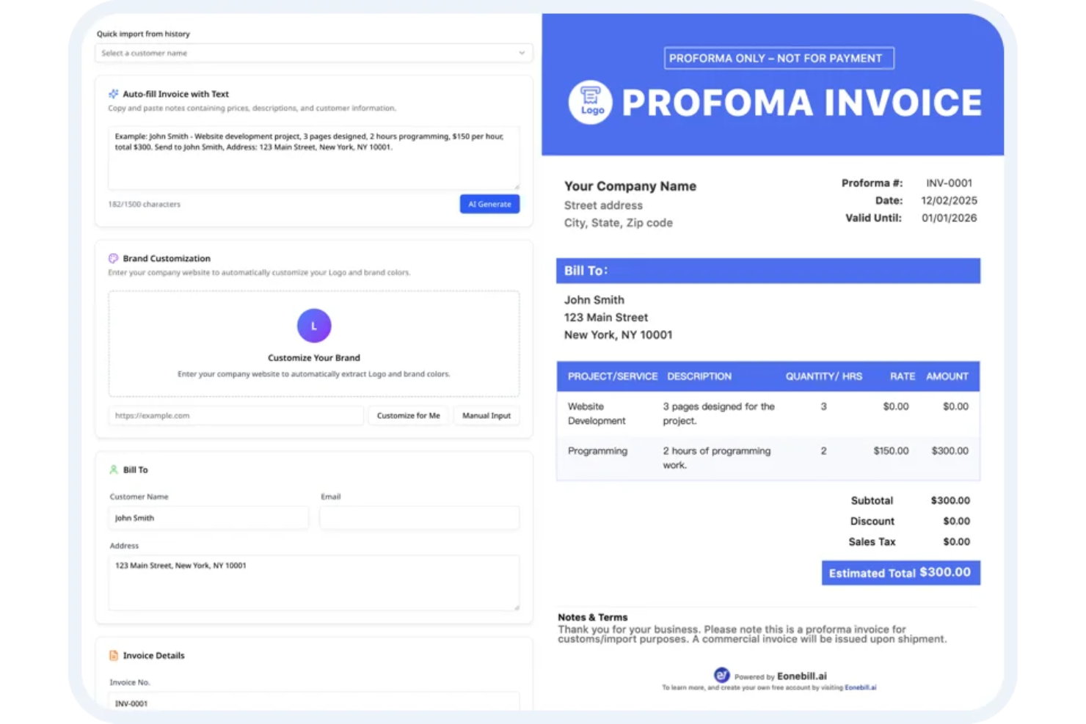Click 'City, State, Zip code' text
This screenshot has width=1086, height=724.
(618, 223)
